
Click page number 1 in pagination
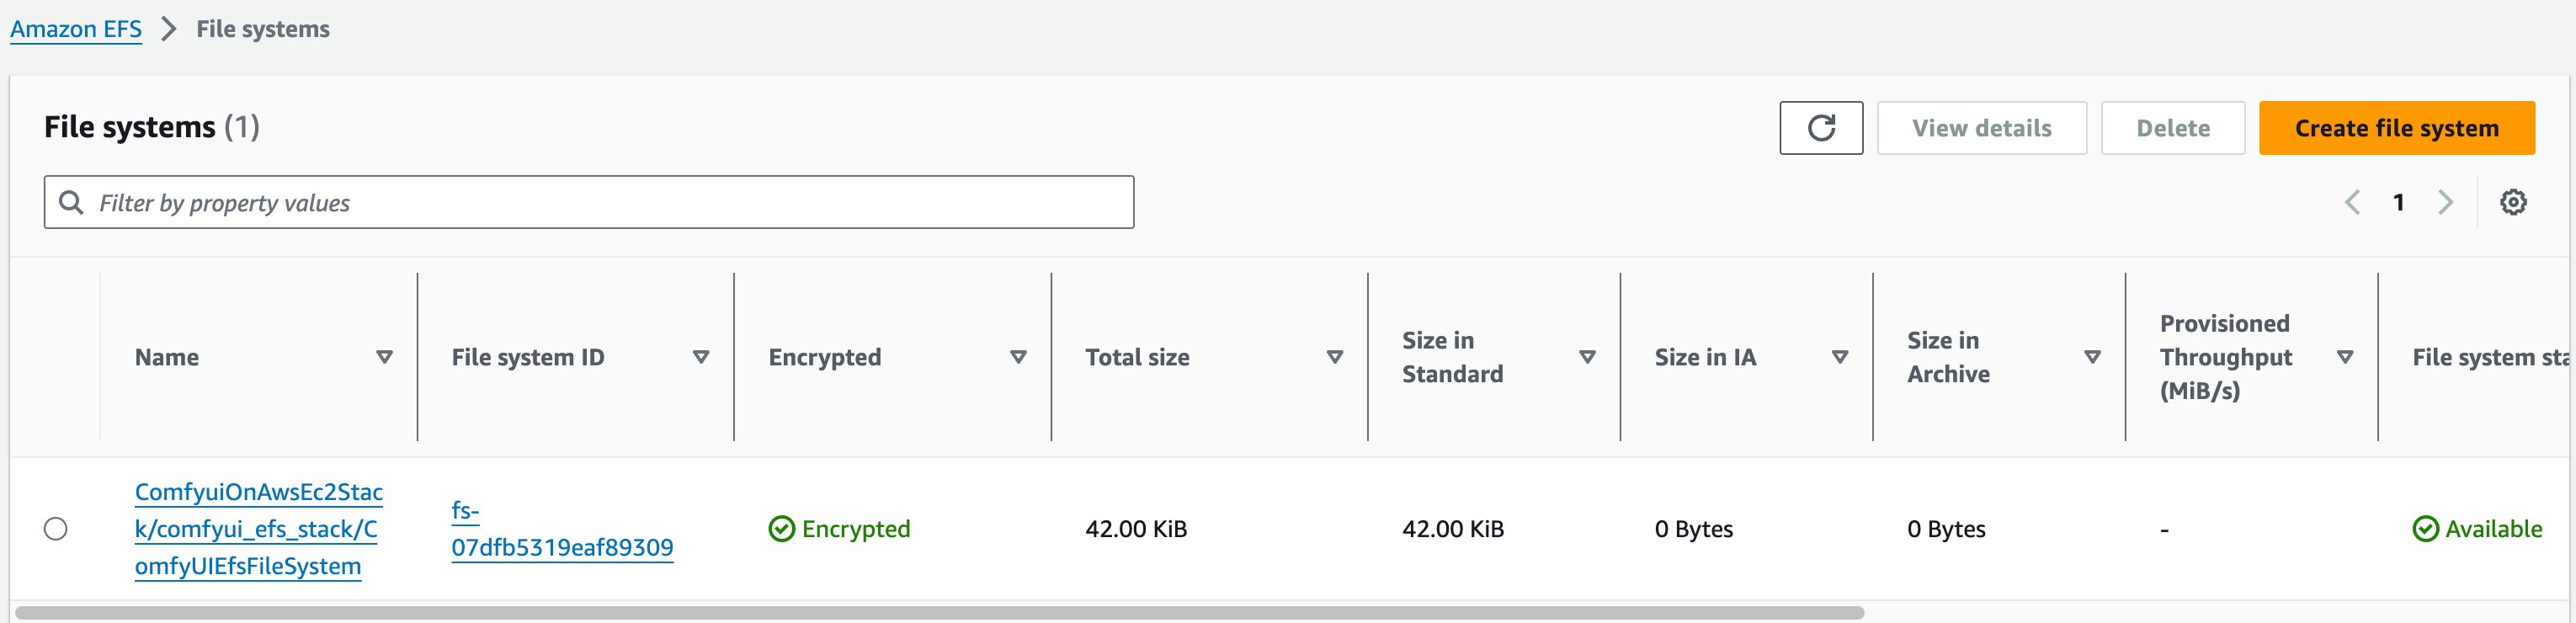tap(2398, 202)
